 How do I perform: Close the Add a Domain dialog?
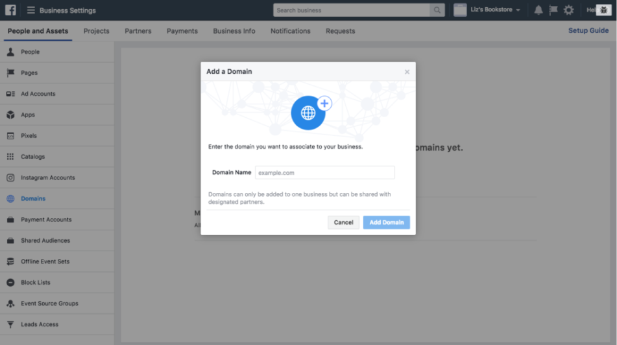click(407, 72)
